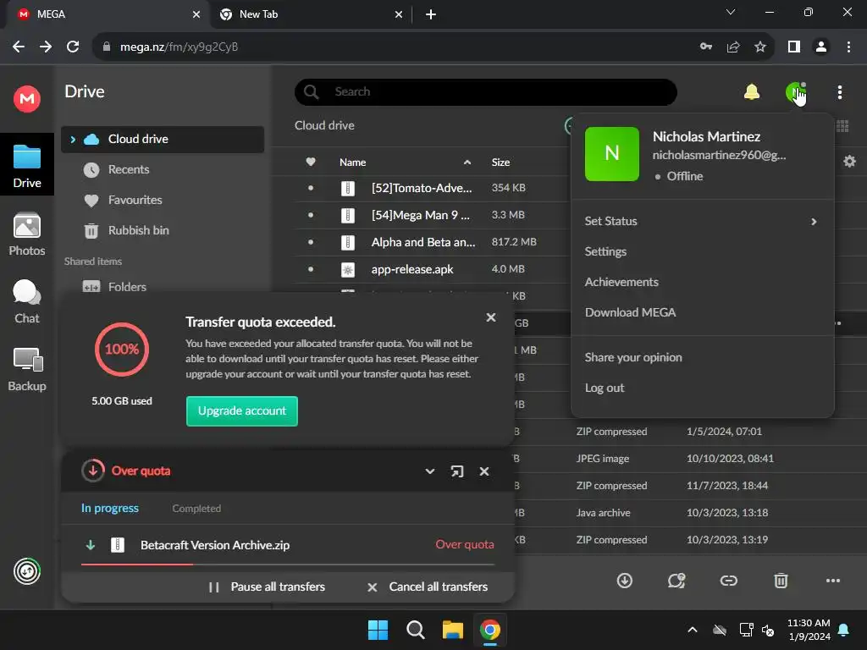Click the share page icon in address bar

pyautogui.click(x=733, y=47)
